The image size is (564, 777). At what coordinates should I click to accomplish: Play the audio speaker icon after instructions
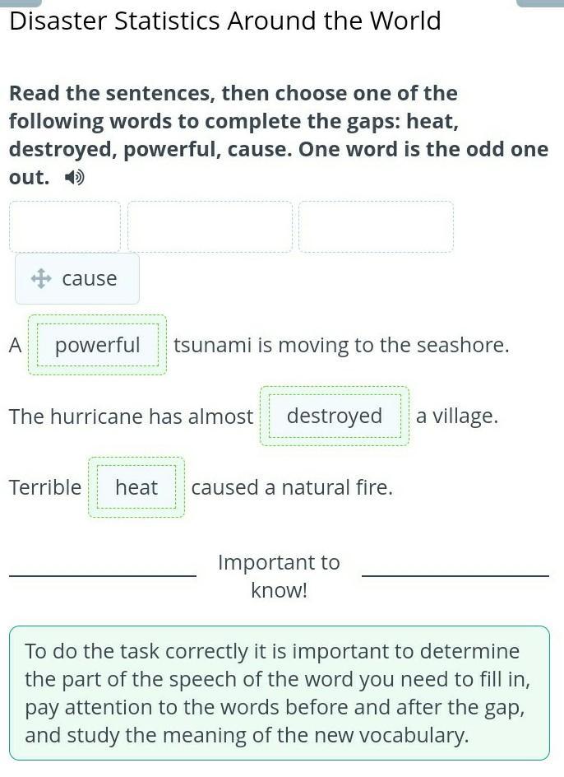[x=75, y=178]
